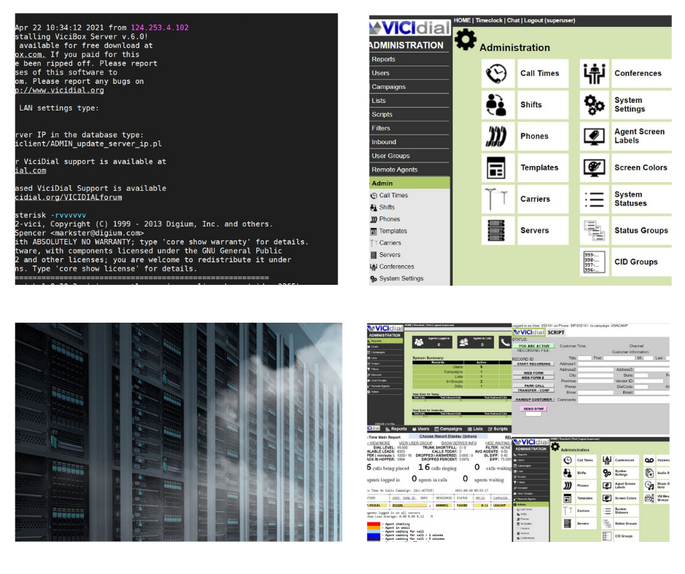Click START RECORDING button in agent screen
The height and width of the screenshot is (574, 685).
[534, 364]
